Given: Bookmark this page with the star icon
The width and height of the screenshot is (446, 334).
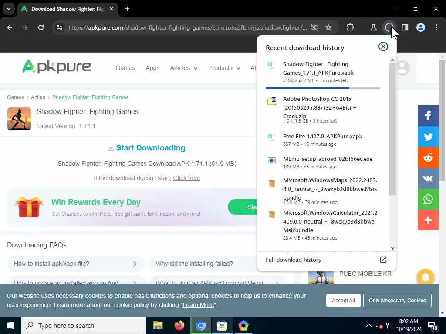Looking at the screenshot, I should [328, 27].
